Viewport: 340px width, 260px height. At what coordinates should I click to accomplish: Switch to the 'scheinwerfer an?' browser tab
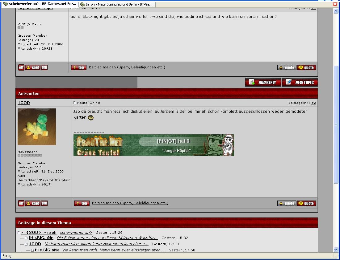tap(40, 4)
